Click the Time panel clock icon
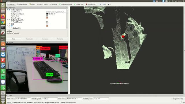 (7, 95)
